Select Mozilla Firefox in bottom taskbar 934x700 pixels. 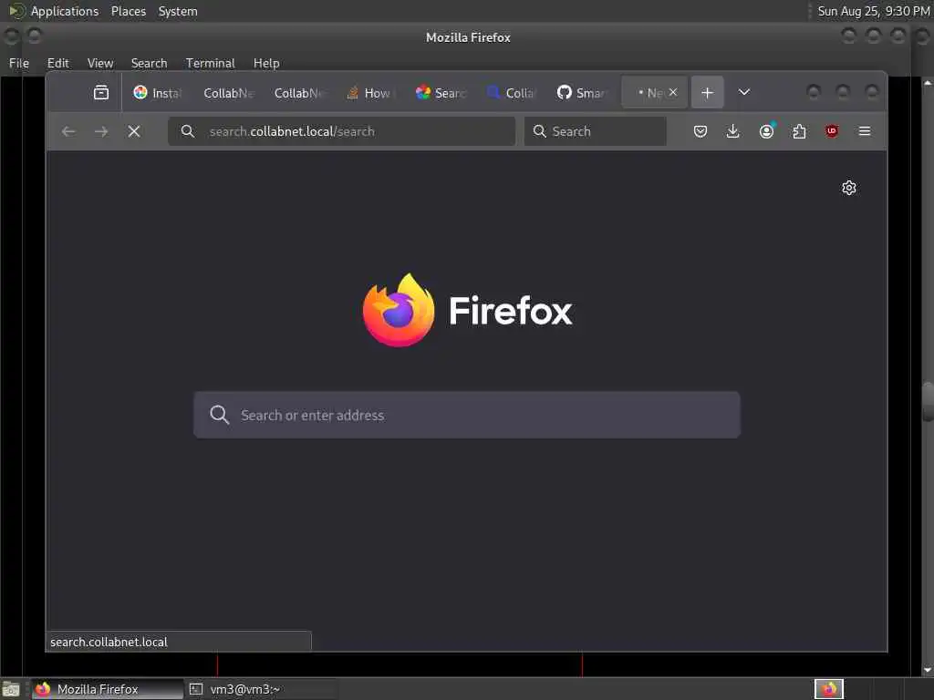click(x=107, y=689)
